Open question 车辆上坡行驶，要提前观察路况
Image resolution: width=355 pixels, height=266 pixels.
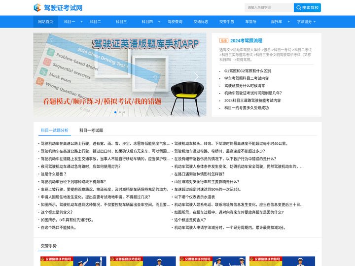(x=105, y=189)
